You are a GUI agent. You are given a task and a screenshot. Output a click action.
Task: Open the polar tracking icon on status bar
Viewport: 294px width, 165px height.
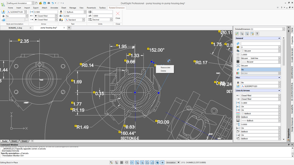click(x=131, y=162)
